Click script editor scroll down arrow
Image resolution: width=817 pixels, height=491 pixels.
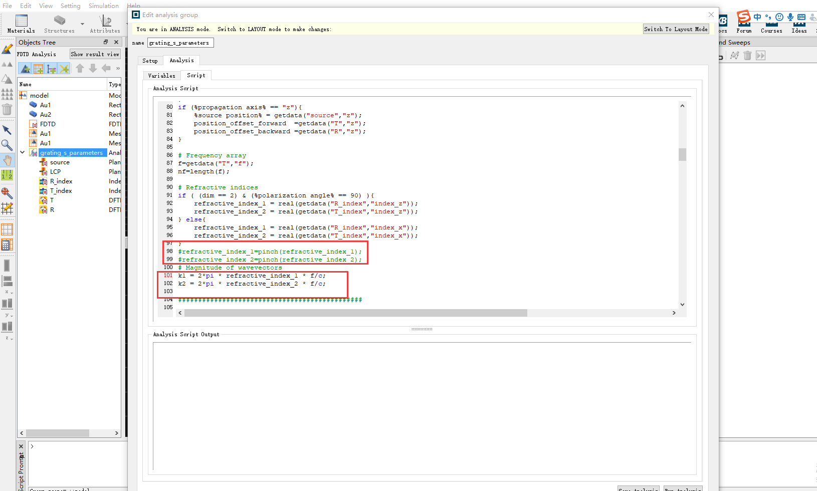[682, 304]
